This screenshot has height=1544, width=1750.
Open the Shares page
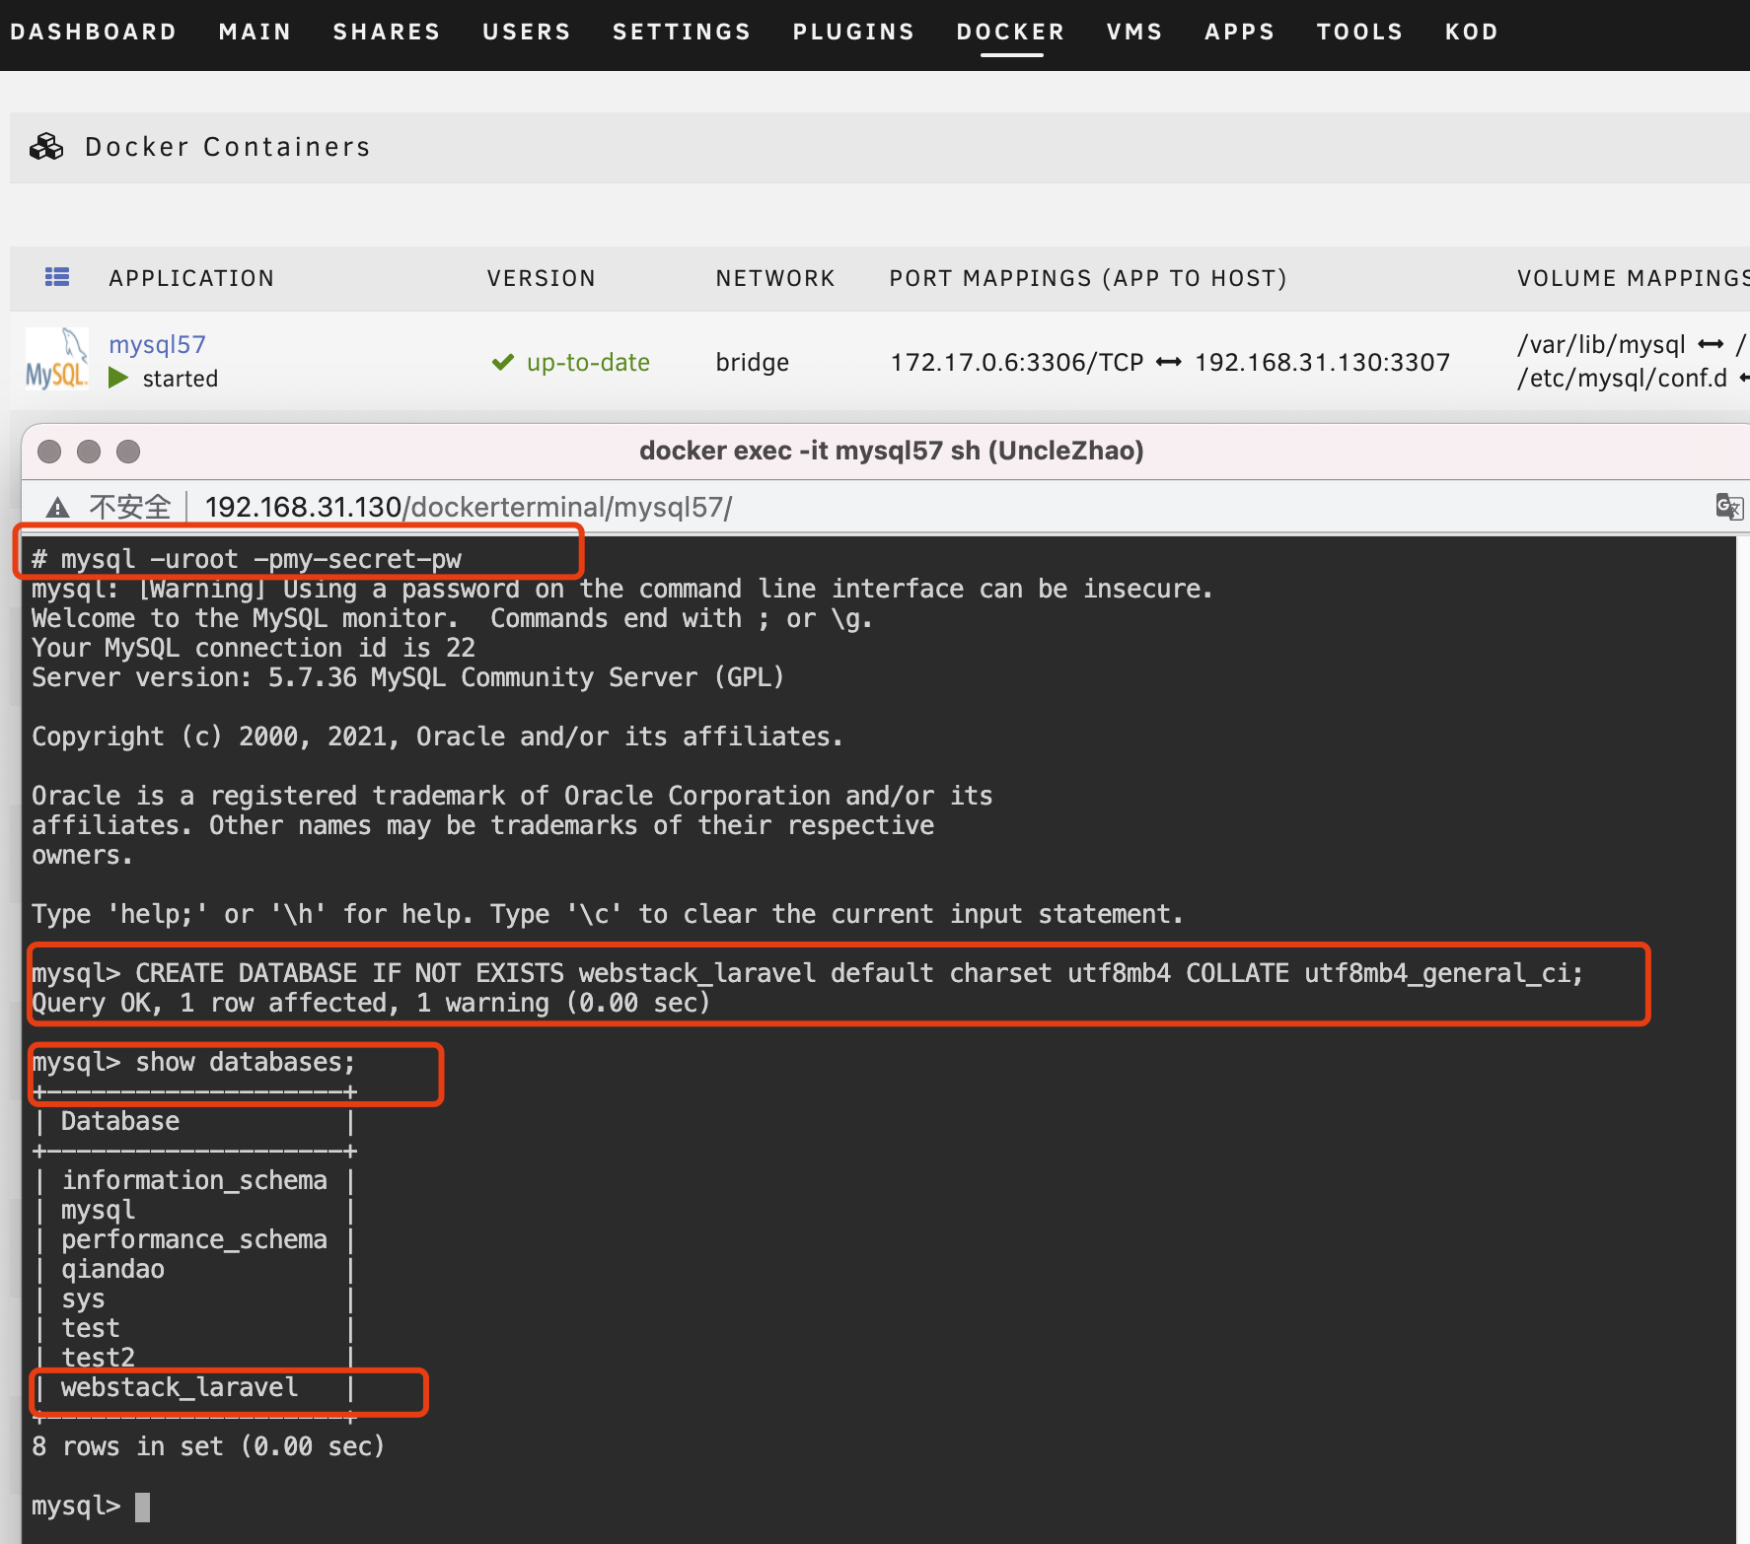387,32
